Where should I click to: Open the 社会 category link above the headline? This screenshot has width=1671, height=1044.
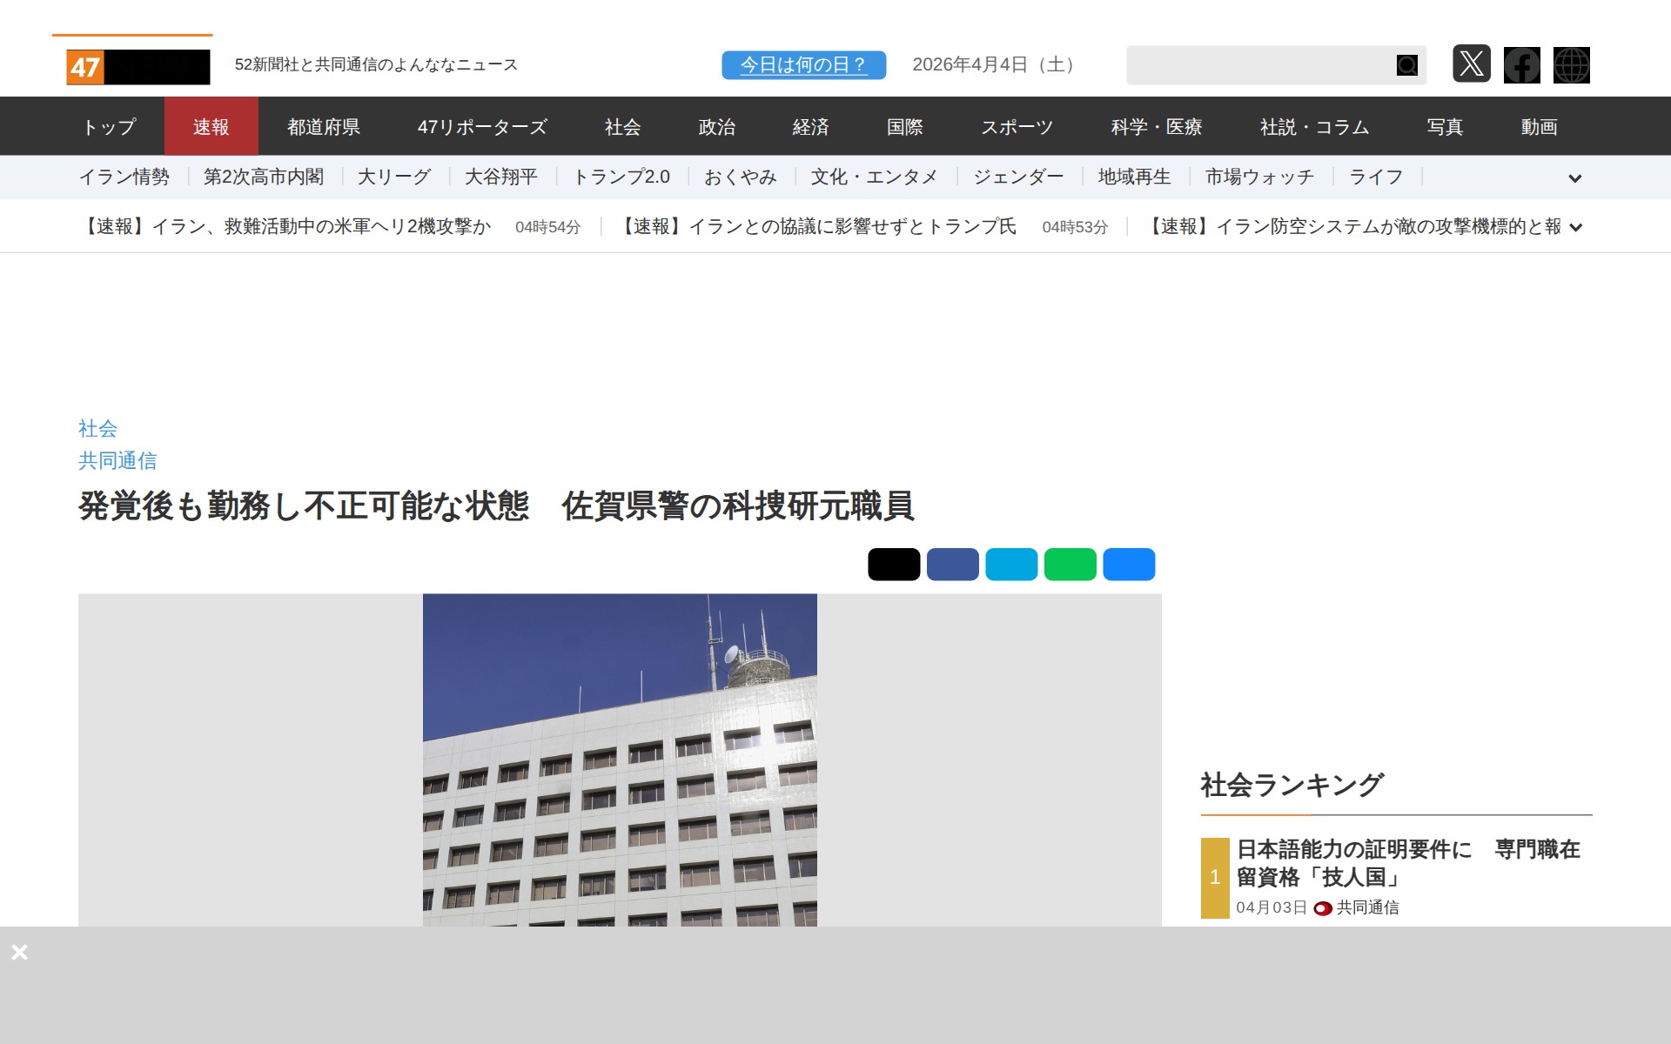click(x=97, y=428)
